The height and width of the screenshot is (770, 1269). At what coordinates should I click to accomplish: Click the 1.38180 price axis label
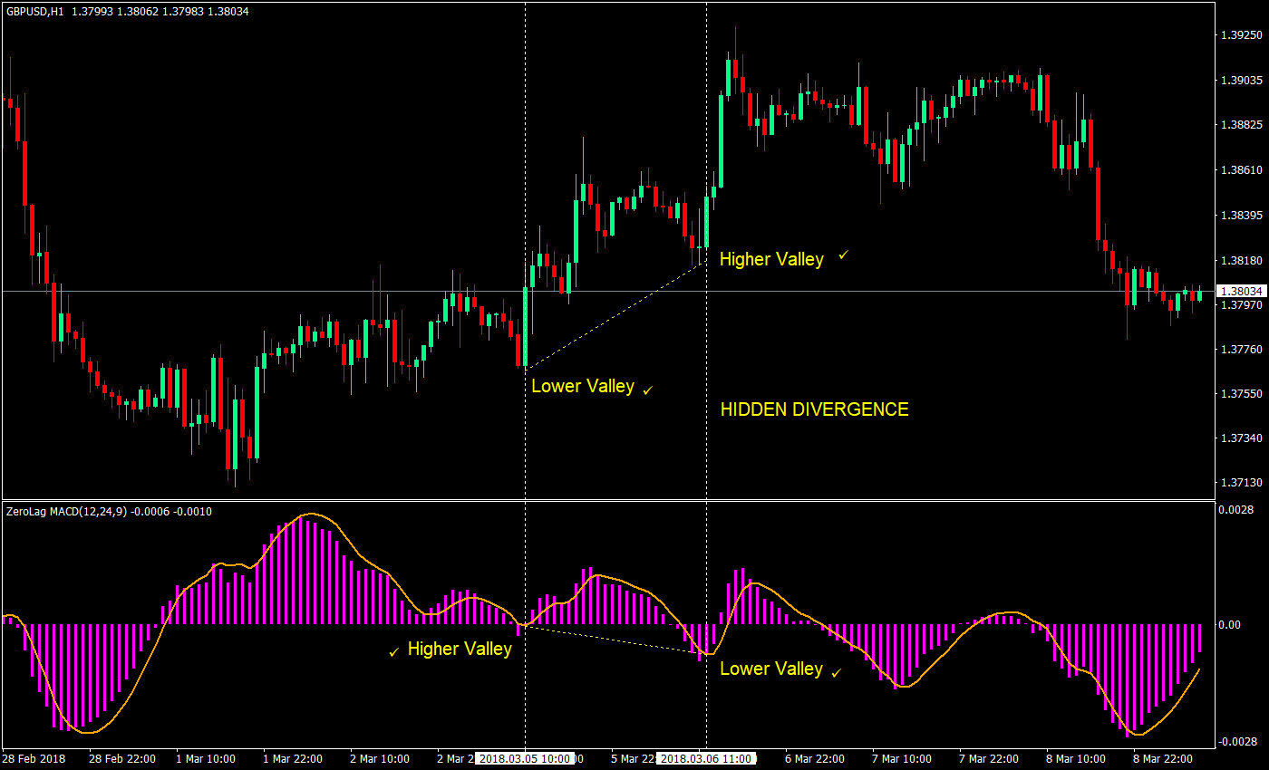(1241, 261)
